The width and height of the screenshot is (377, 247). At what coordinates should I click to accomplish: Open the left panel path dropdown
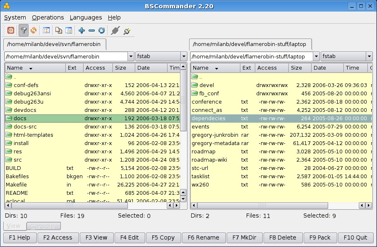coord(131,56)
